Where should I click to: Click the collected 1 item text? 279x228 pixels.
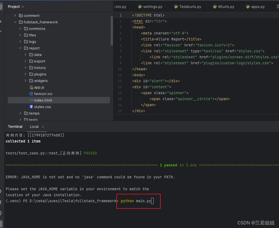click(23, 141)
